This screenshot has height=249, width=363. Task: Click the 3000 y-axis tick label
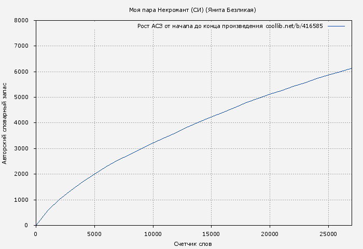[x=21, y=148]
